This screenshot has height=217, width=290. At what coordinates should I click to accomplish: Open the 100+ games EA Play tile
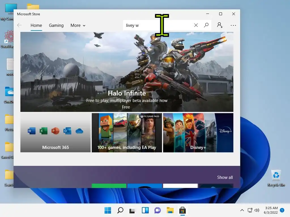127,133
